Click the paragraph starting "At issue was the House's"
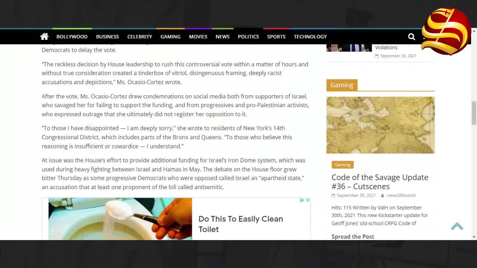Viewport: 477px width, 268px height. coord(174,174)
